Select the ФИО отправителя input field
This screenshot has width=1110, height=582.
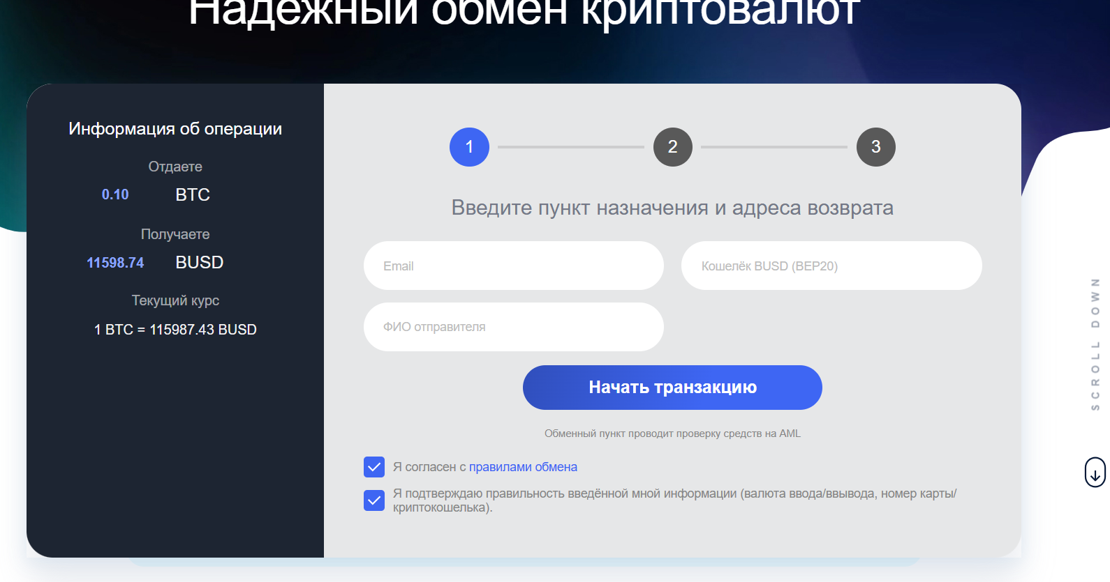(x=513, y=327)
